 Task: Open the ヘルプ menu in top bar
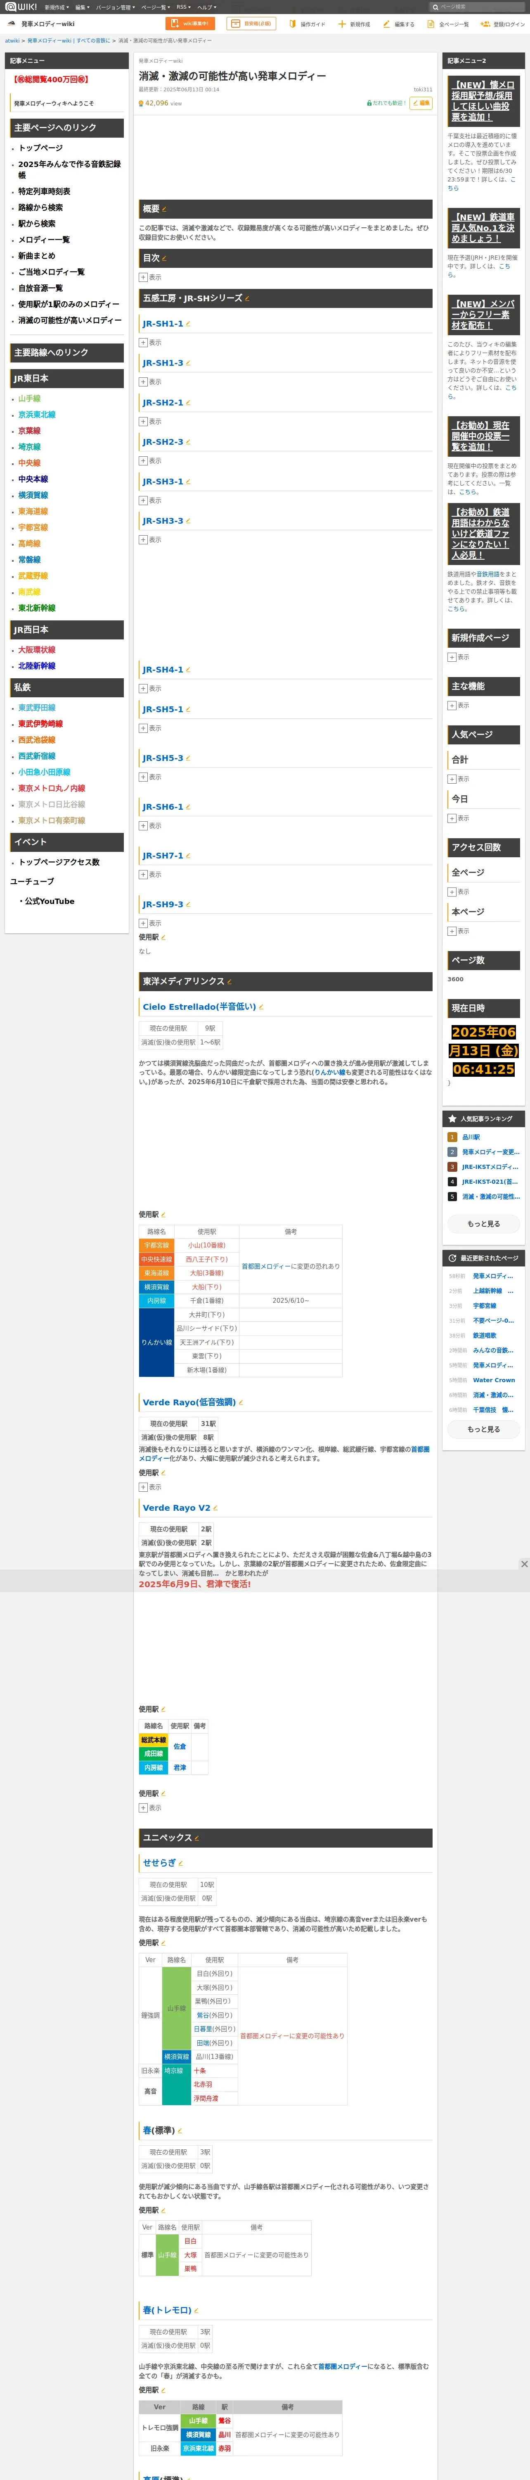click(x=207, y=7)
